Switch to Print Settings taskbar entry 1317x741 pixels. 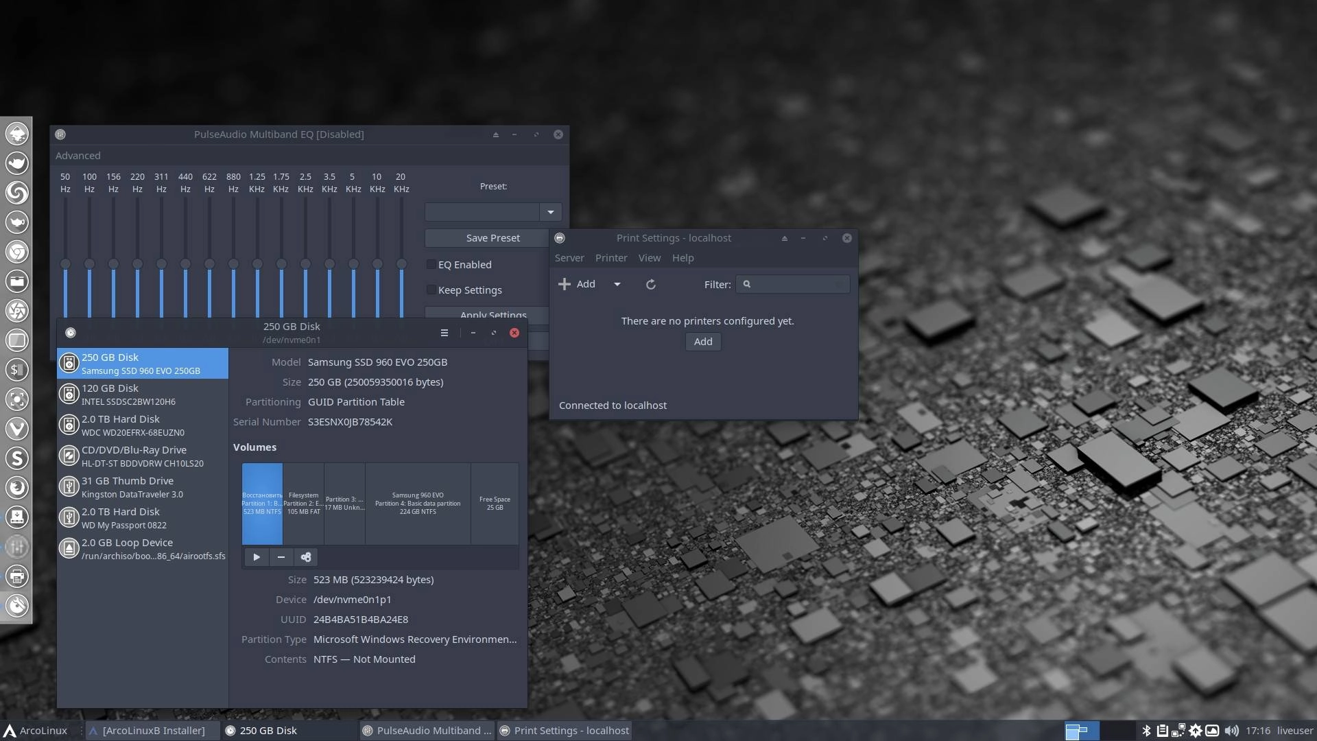(565, 731)
